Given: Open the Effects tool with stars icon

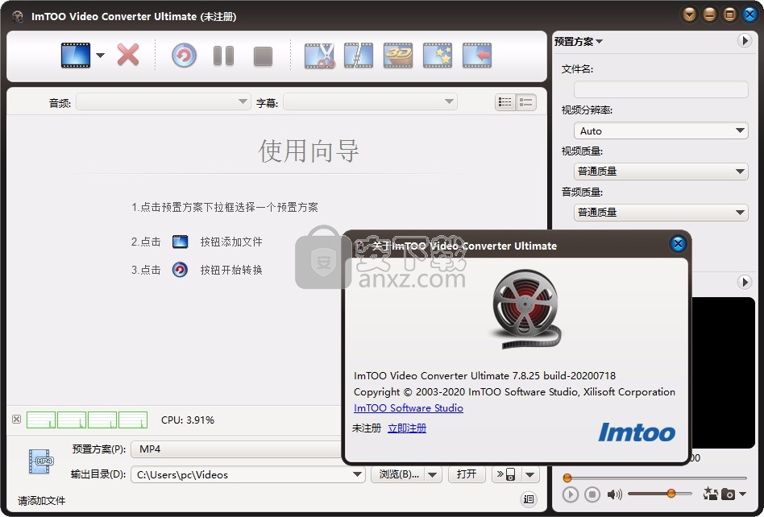Looking at the screenshot, I should (x=438, y=56).
